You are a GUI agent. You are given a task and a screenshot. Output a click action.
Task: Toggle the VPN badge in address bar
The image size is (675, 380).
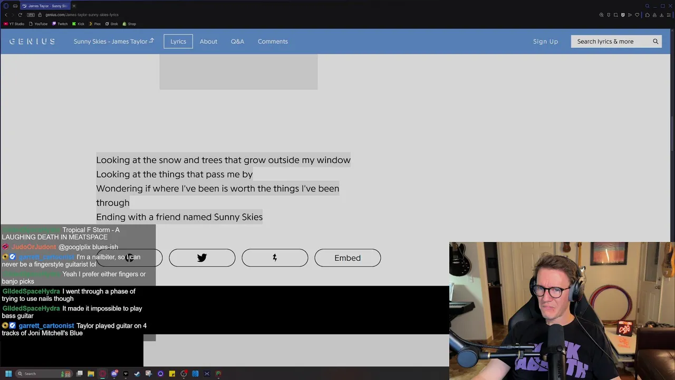(x=31, y=15)
